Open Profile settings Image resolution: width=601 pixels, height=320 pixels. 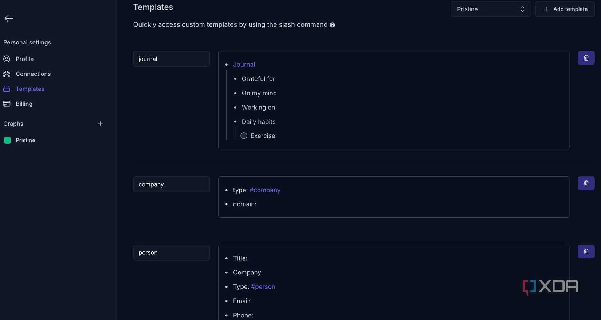coord(25,59)
